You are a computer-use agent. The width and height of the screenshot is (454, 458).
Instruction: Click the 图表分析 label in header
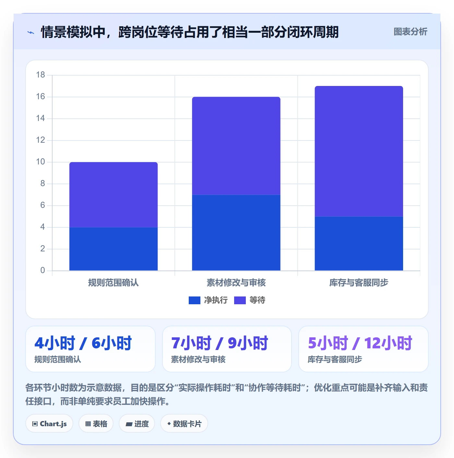tap(410, 32)
